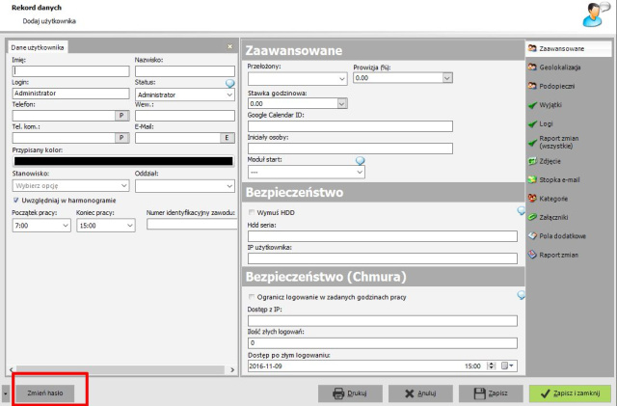Click the time stepper arrows next to 15:00
This screenshot has width=617, height=406.
491,365
